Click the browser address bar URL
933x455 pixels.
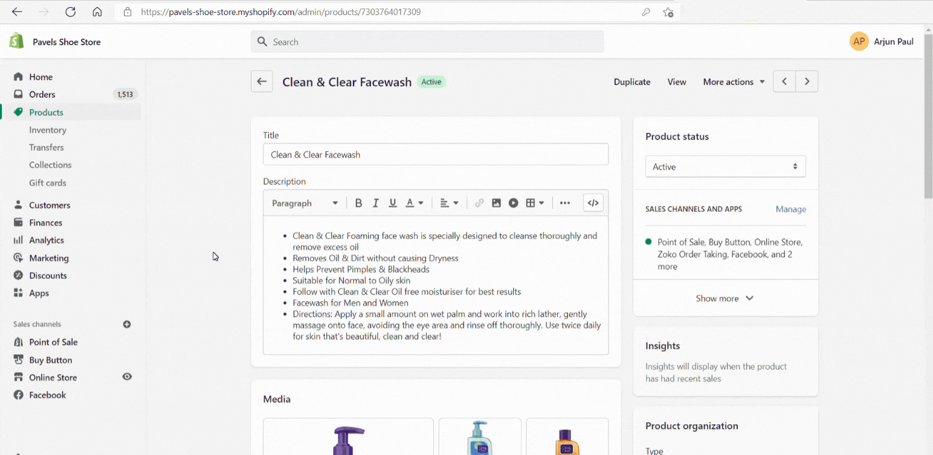click(x=281, y=12)
